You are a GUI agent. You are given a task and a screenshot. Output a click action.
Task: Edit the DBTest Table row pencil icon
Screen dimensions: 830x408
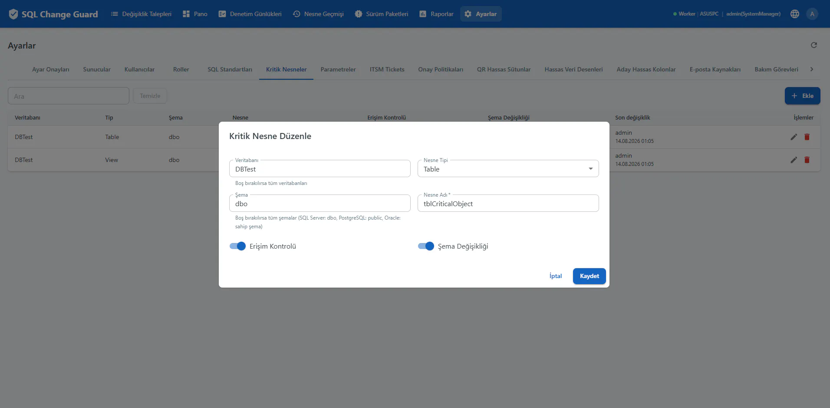coord(794,137)
